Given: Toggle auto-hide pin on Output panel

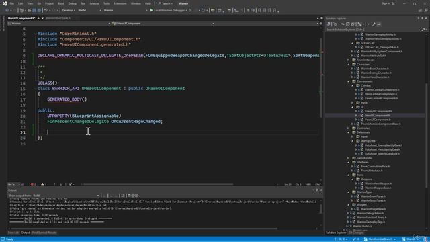Looking at the screenshot, I should click(x=317, y=190).
